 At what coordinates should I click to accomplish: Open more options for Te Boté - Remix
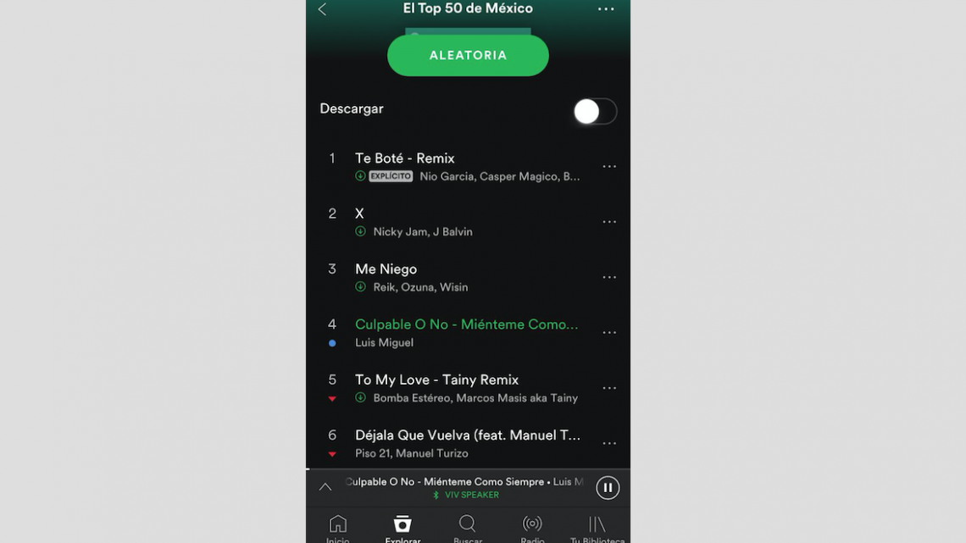tap(608, 166)
